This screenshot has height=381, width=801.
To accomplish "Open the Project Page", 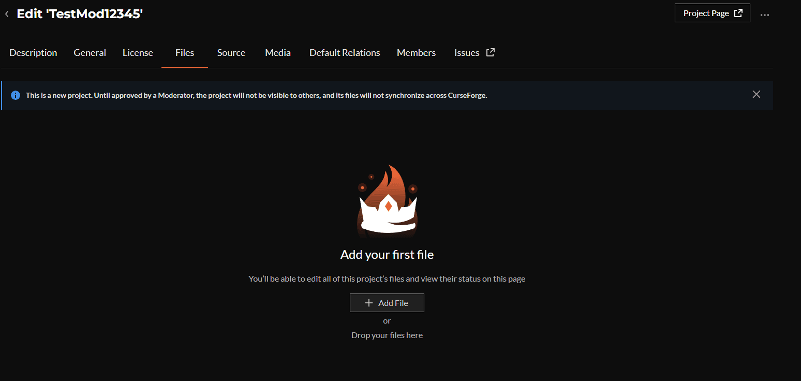I will coord(706,13).
